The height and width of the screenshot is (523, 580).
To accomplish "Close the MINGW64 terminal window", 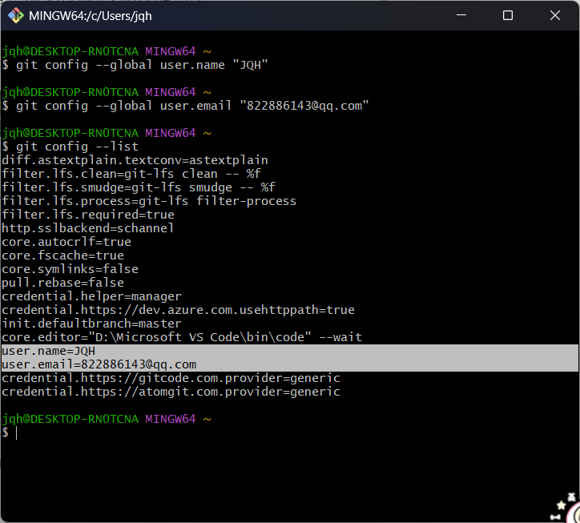I will tap(555, 15).
